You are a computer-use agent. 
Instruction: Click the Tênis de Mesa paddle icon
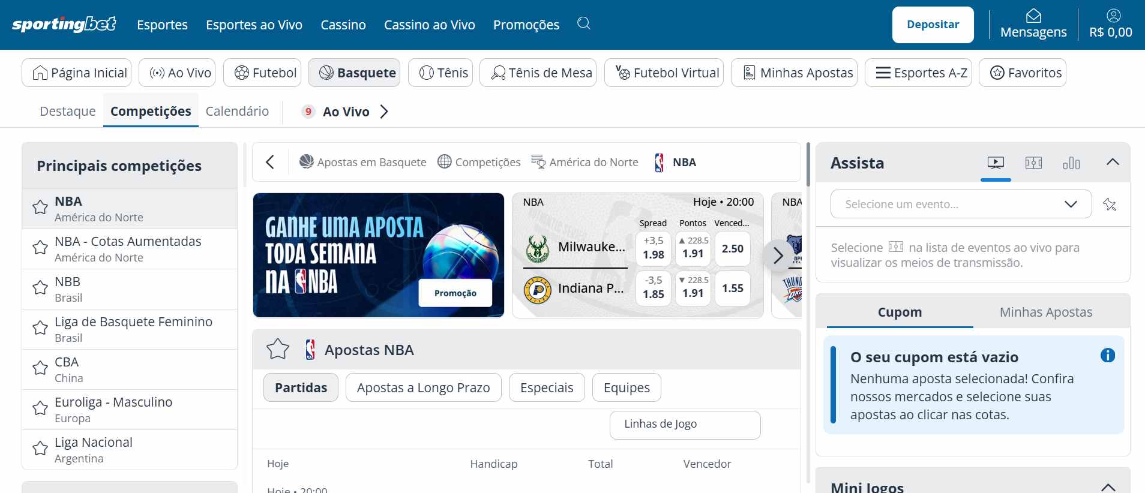pyautogui.click(x=498, y=73)
